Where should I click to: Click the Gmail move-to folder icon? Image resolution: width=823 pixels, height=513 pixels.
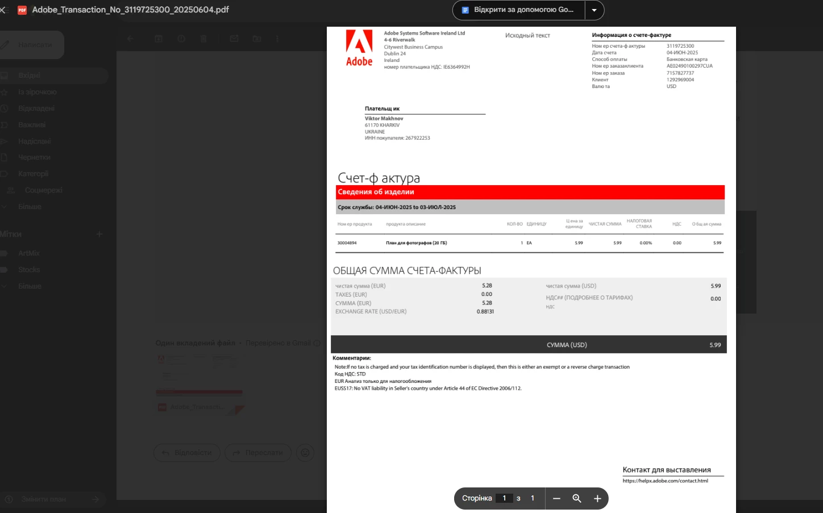[x=257, y=39]
